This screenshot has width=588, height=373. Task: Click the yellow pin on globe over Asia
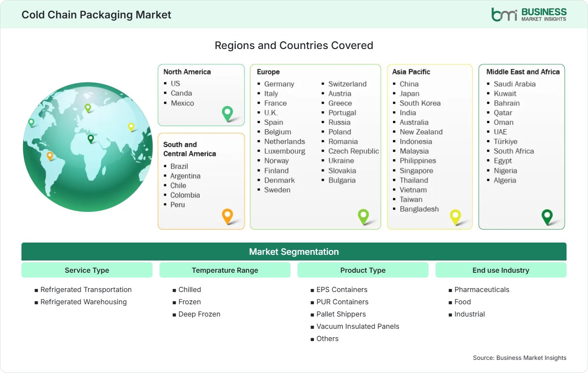point(131,127)
